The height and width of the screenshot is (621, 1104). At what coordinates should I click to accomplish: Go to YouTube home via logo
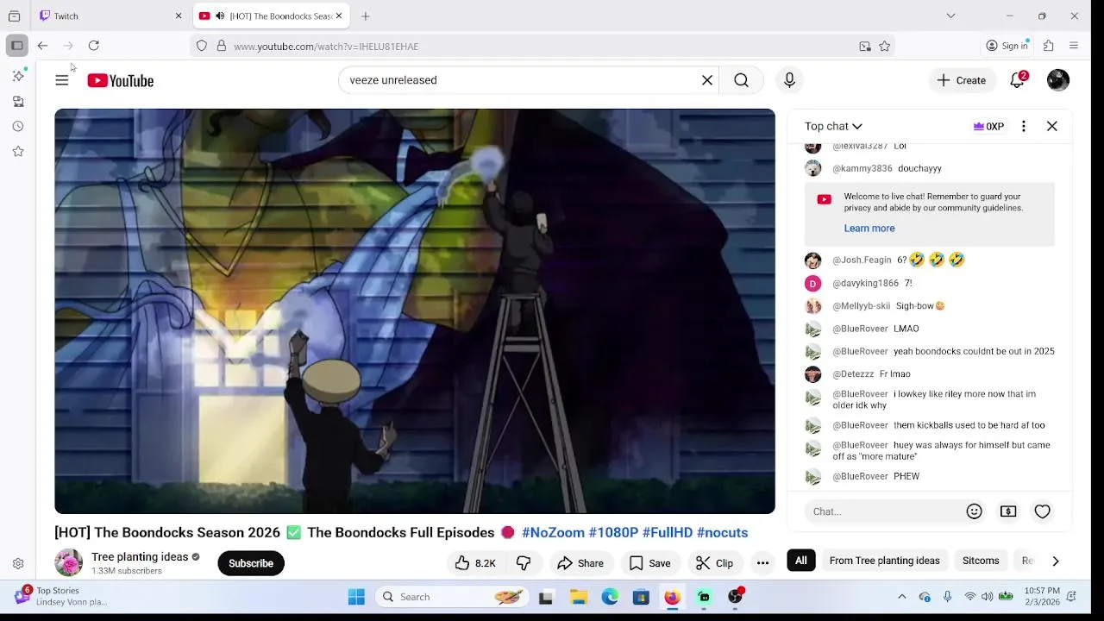click(120, 80)
